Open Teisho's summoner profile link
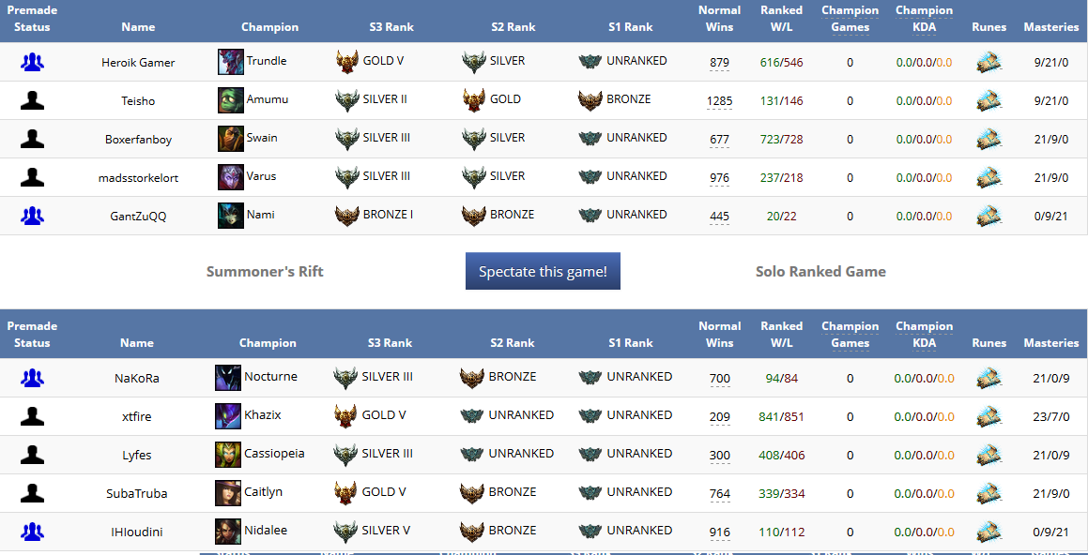The image size is (1088, 555). click(x=138, y=101)
